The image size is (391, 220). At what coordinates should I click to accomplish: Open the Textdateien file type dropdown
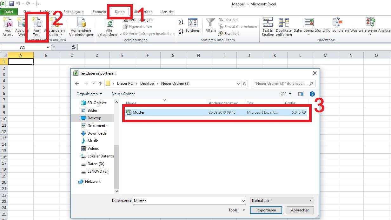282,201
